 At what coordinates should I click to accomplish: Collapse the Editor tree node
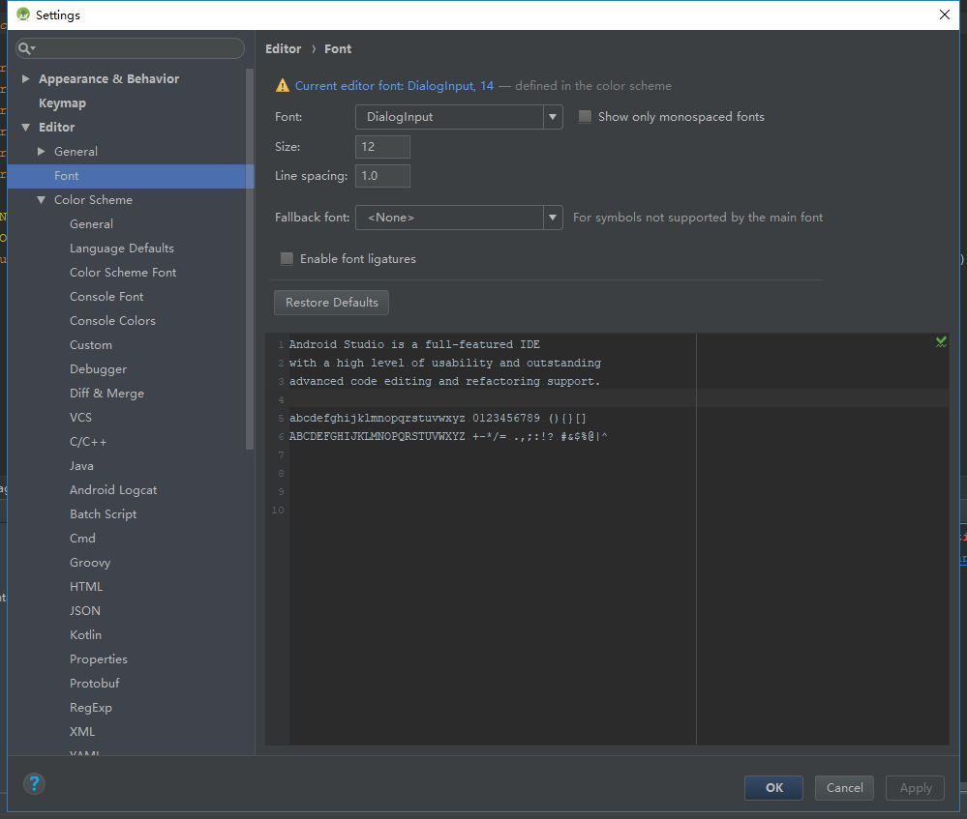25,127
